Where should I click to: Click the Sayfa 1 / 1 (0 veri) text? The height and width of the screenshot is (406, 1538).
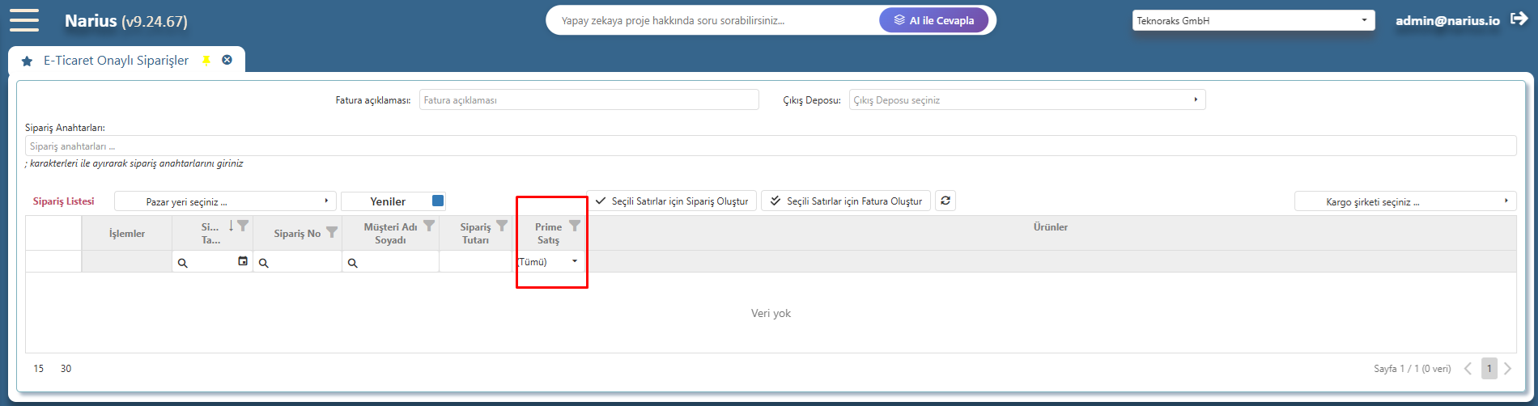click(x=1413, y=369)
